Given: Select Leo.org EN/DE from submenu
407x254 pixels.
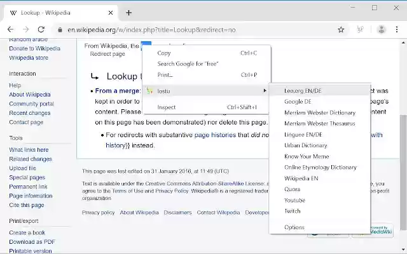Looking at the screenshot, I should point(320,91).
